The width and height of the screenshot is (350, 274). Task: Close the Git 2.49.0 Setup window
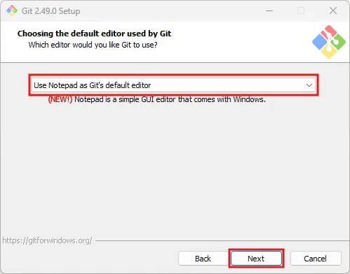coord(333,10)
